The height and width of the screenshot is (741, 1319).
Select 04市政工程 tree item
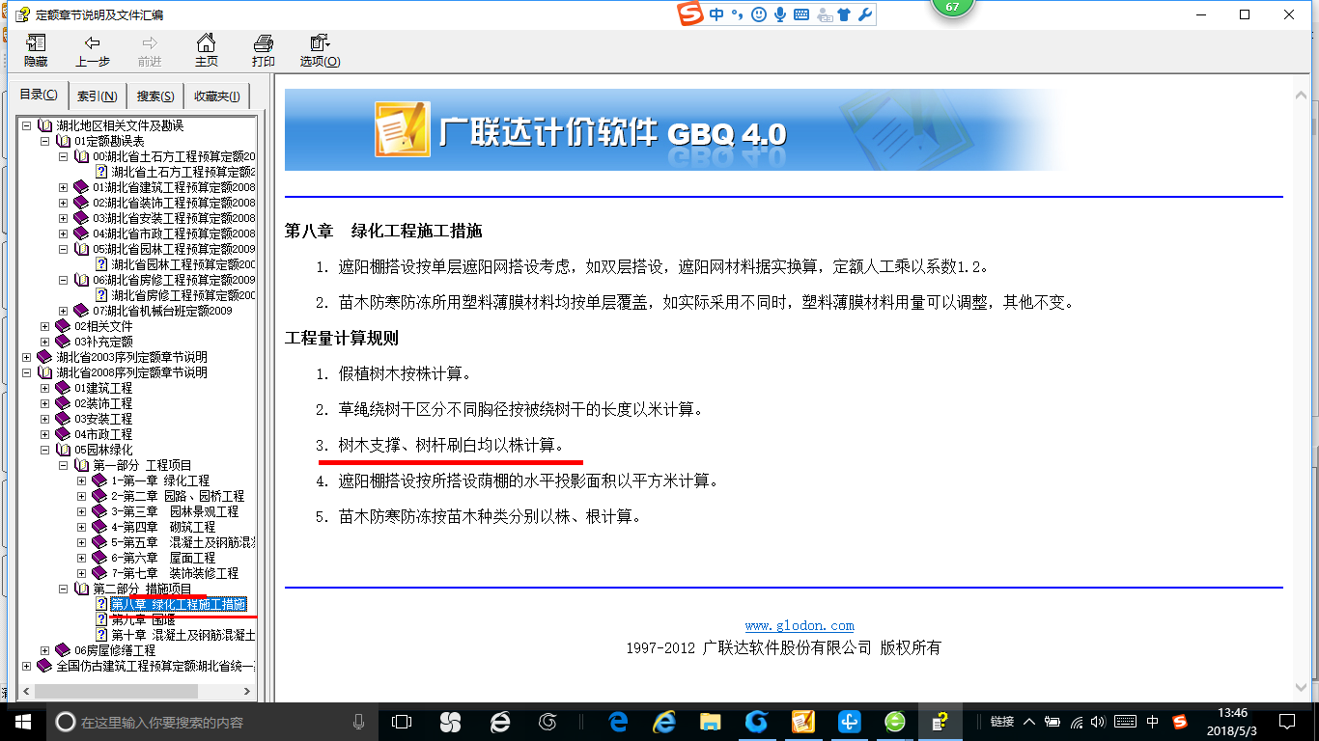pyautogui.click(x=103, y=434)
